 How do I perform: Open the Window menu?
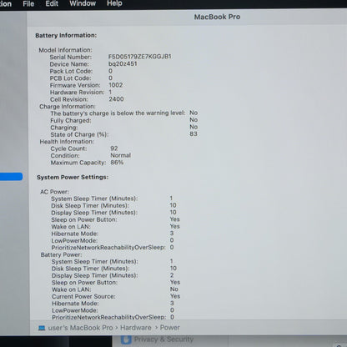(x=83, y=3)
